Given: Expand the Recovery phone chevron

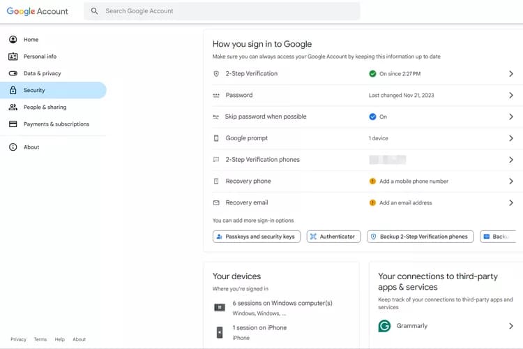Looking at the screenshot, I should click(x=511, y=181).
